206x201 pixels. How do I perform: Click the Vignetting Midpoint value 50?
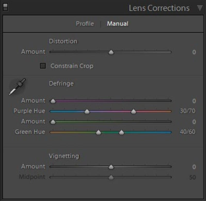pos(192,177)
